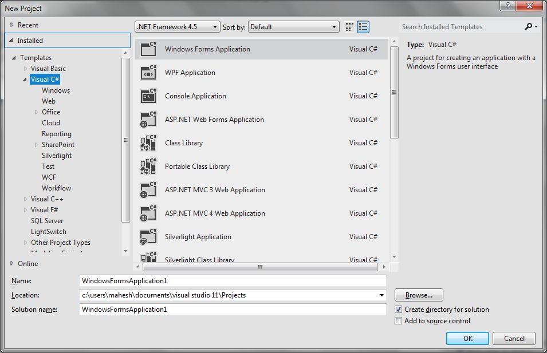Click the Cancel button
The image size is (547, 353).
[x=514, y=338]
